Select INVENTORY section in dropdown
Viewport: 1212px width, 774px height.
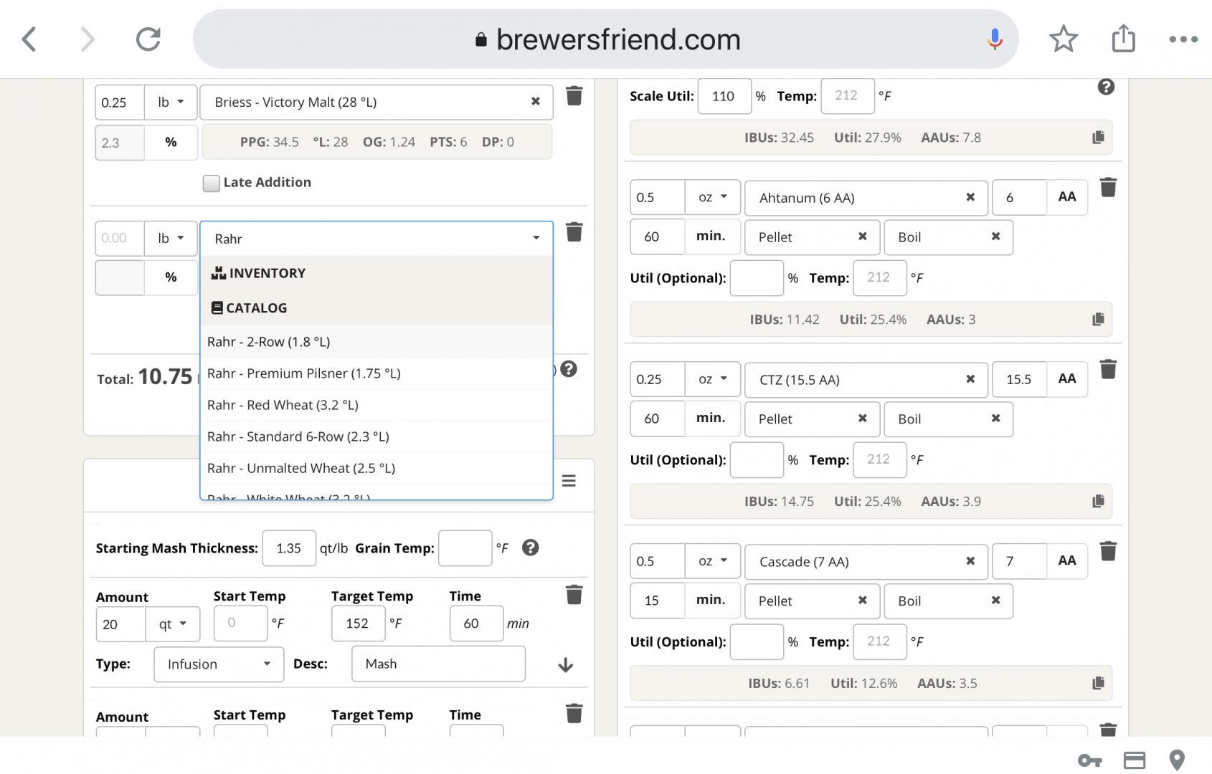tap(377, 273)
